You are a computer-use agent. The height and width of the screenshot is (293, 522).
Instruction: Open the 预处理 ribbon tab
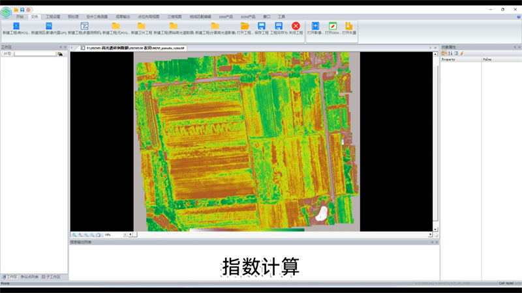(x=73, y=17)
